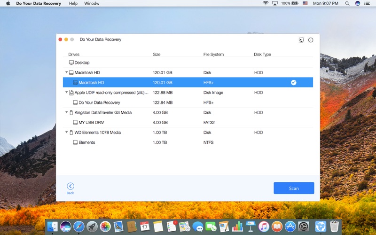Open Safari from the Dock
Image resolution: width=376 pixels, height=235 pixels.
(79, 227)
